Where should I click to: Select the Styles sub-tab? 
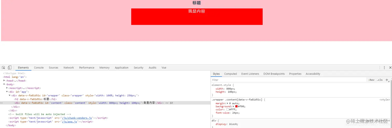coord(216,74)
